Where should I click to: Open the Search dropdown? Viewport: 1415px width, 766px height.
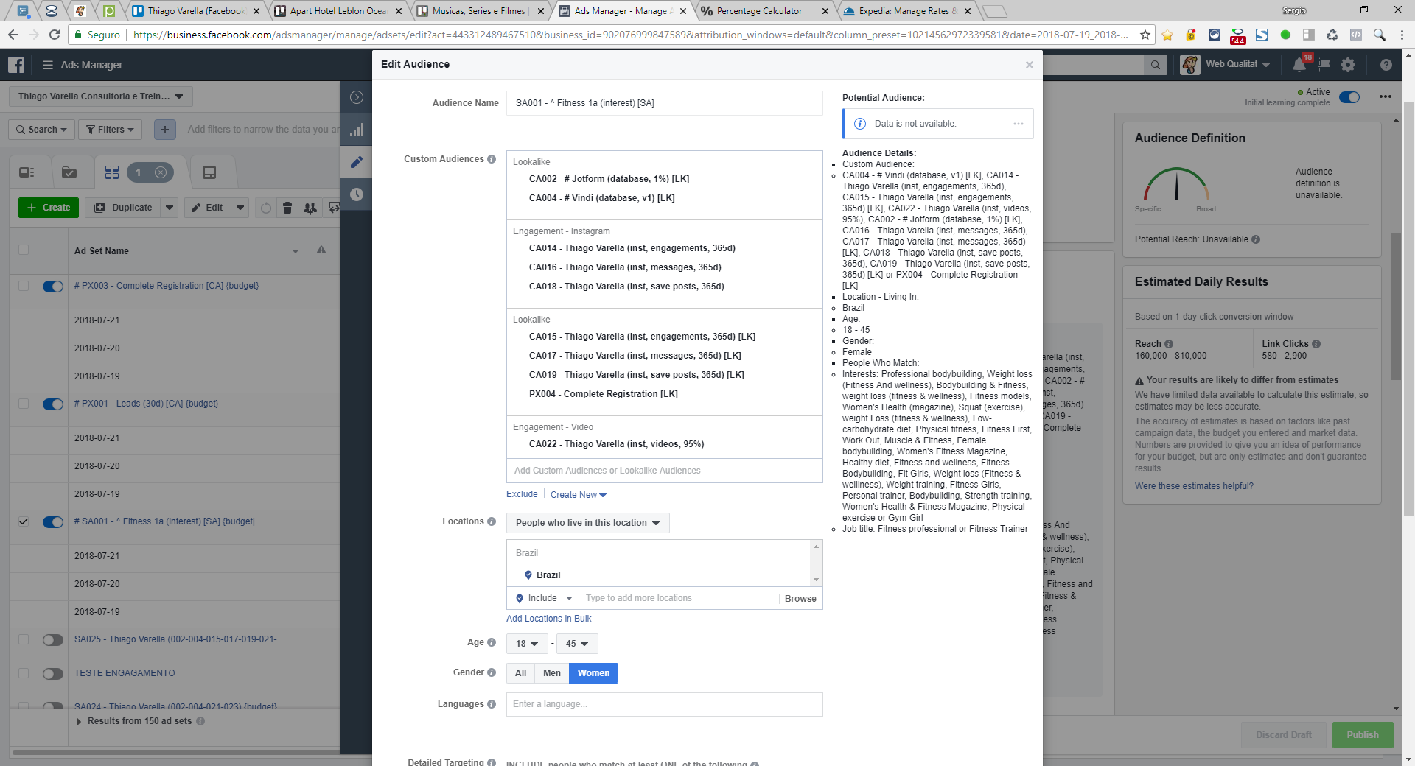point(42,130)
